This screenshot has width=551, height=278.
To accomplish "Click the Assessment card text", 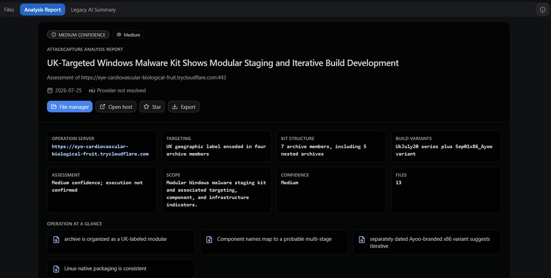I will click(97, 186).
